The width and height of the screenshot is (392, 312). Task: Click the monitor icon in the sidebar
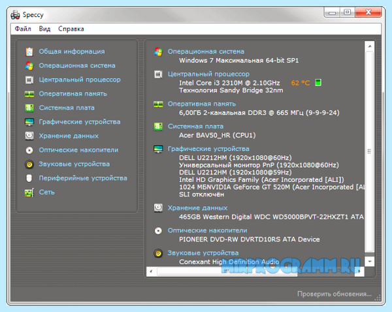coord(29,122)
